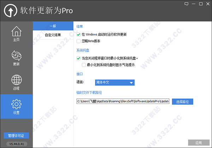Close the software update window
212x148 pixels.
pos(208,4)
